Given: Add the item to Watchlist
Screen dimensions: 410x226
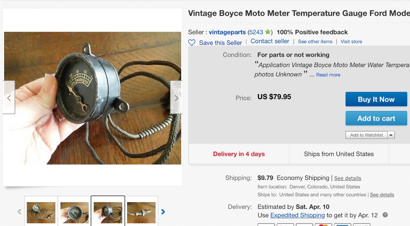Looking at the screenshot, I should click(366, 135).
